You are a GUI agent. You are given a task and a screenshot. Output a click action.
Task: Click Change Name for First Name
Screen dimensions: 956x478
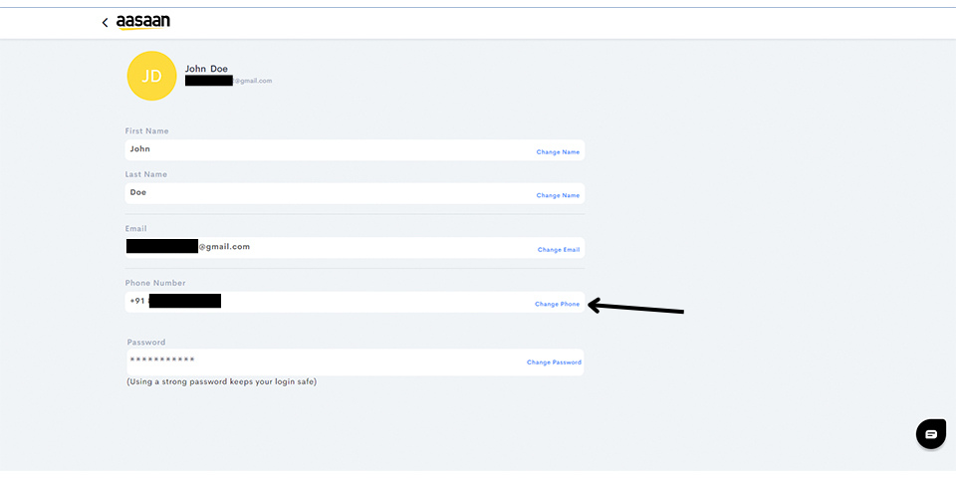(558, 152)
